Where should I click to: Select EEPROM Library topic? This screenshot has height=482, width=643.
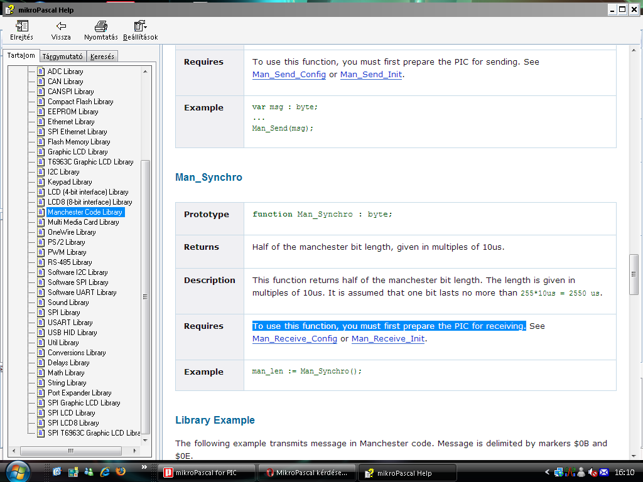pos(73,112)
